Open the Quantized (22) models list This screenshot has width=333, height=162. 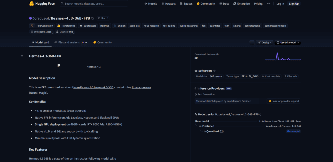[215, 131]
